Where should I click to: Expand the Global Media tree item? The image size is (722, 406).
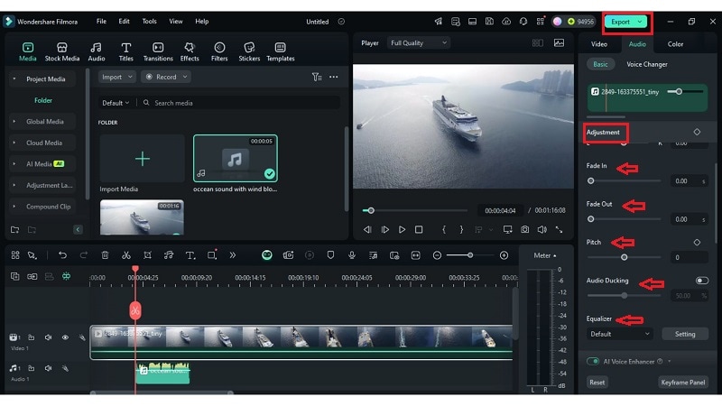click(x=14, y=122)
